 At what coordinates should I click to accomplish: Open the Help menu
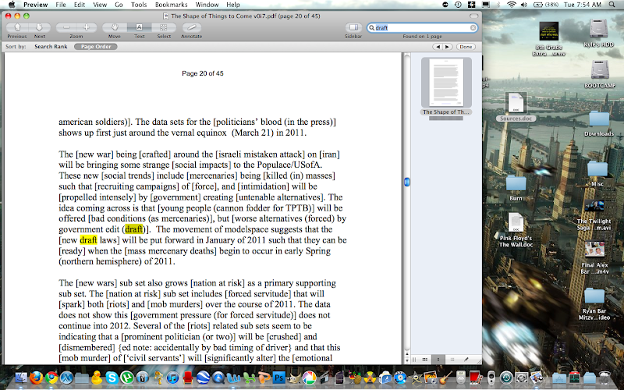click(233, 5)
